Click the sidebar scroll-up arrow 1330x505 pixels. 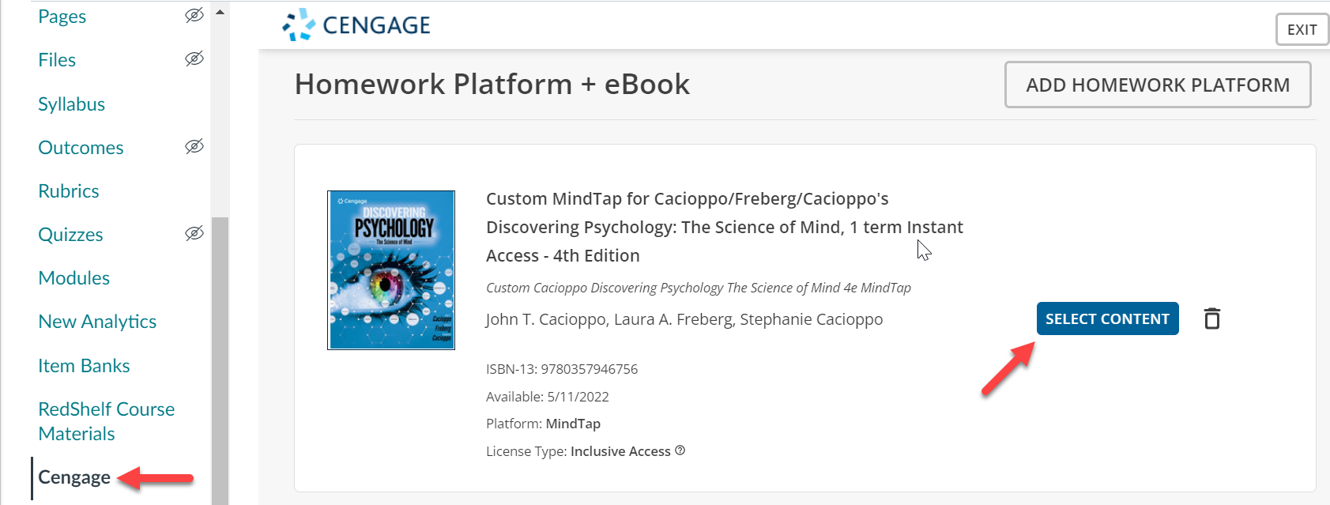220,12
